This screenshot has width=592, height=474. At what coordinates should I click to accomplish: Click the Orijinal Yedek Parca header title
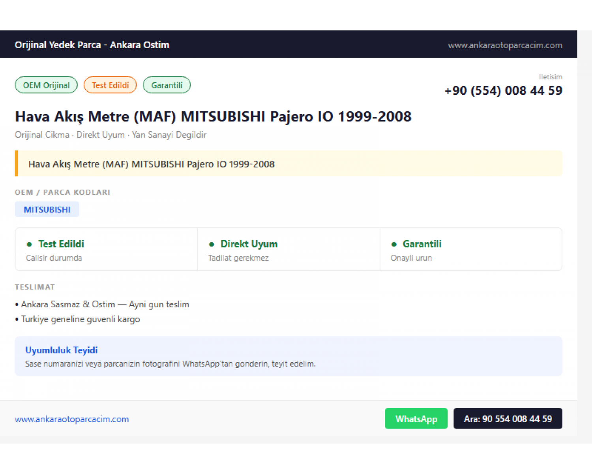click(x=92, y=45)
